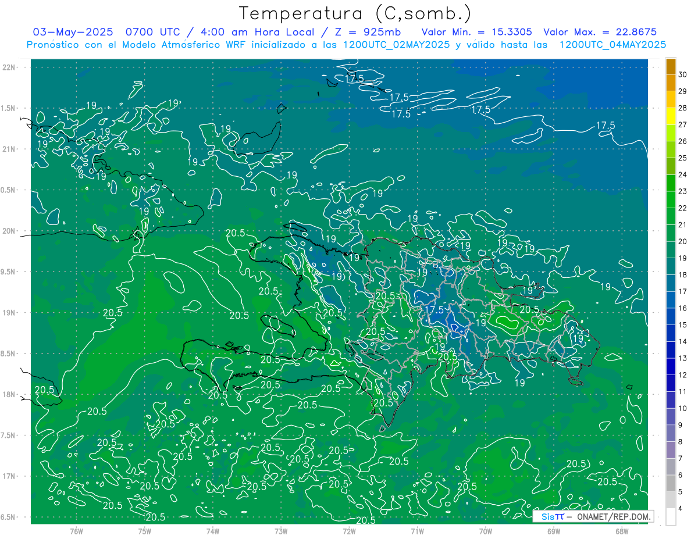
Task: Click the "74W" longitude label
Action: pyautogui.click(x=212, y=531)
